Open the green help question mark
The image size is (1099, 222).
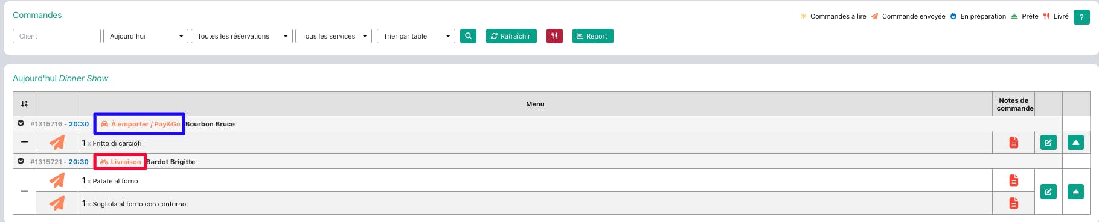pos(1081,17)
